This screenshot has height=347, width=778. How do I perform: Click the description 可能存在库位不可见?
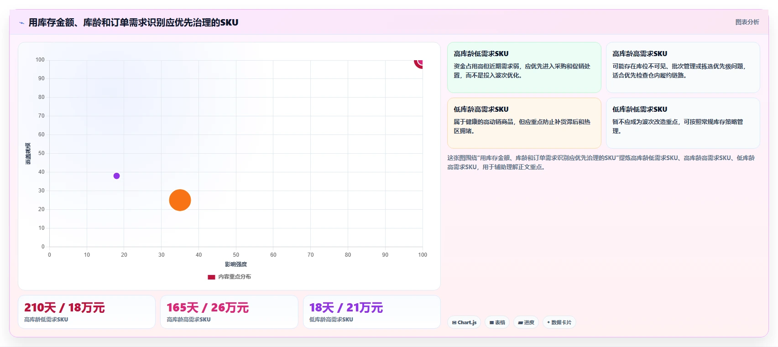679,71
